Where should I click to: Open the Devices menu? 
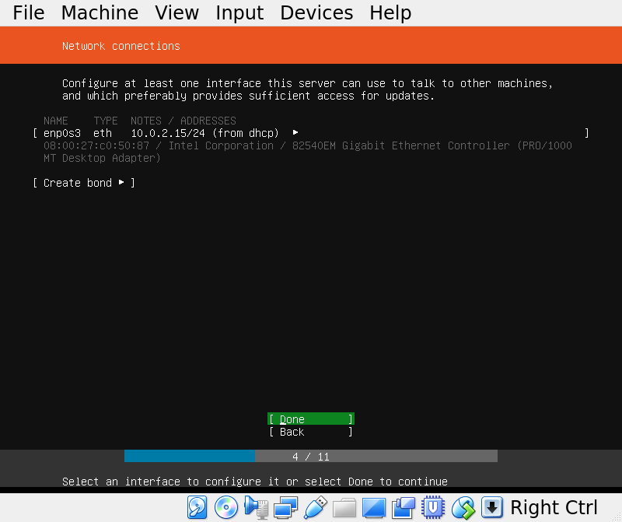point(316,13)
